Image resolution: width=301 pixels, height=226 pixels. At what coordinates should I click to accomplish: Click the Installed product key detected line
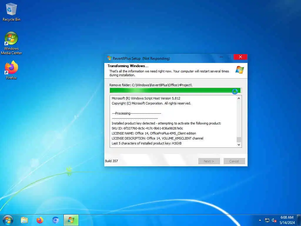pyautogui.click(x=166, y=123)
